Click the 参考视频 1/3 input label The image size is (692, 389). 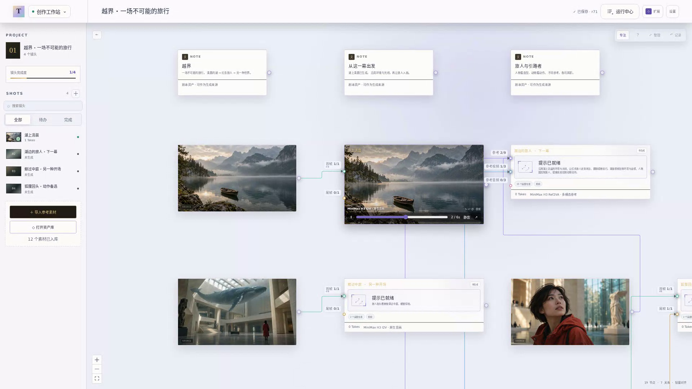[496, 166]
